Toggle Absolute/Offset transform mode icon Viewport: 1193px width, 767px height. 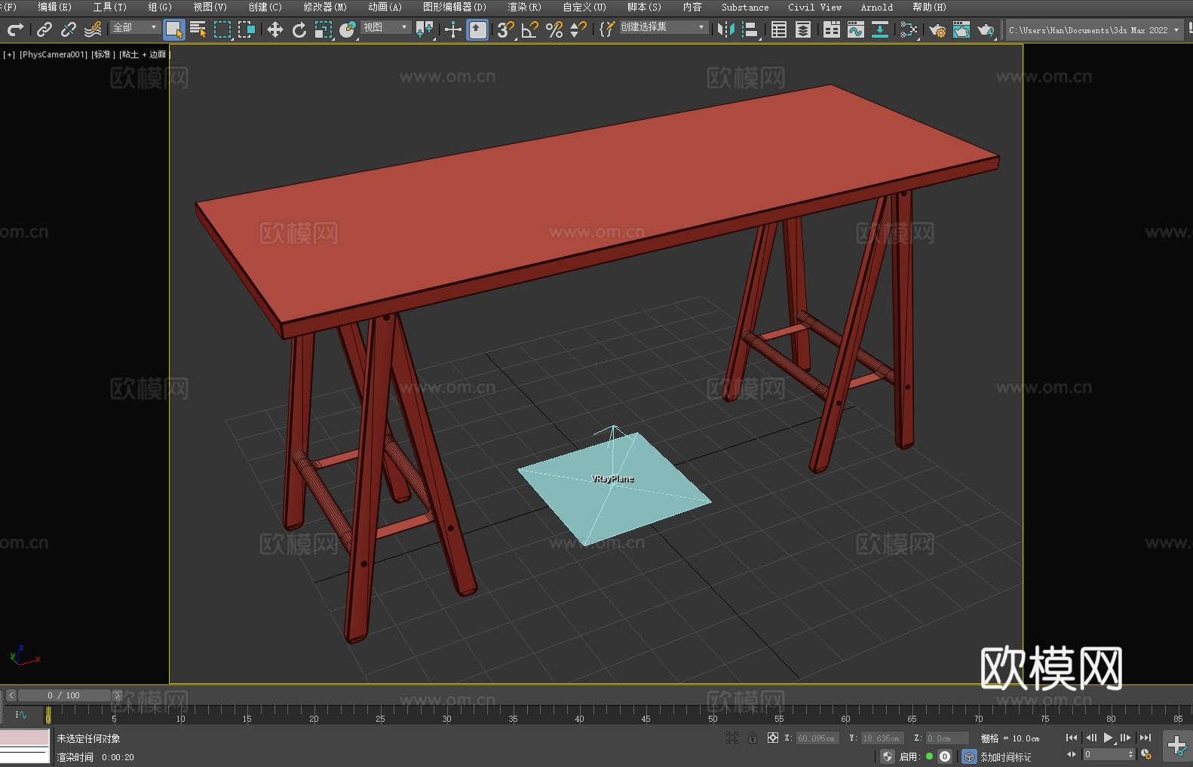773,738
